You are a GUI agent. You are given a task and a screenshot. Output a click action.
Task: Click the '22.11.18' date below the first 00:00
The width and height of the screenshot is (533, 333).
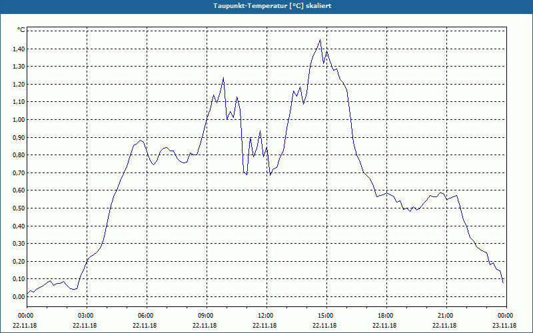25,326
